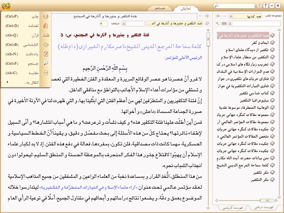Open the book title combo box beside the tag icon
Viewport: 284px width, 213px height.
tap(175, 24)
